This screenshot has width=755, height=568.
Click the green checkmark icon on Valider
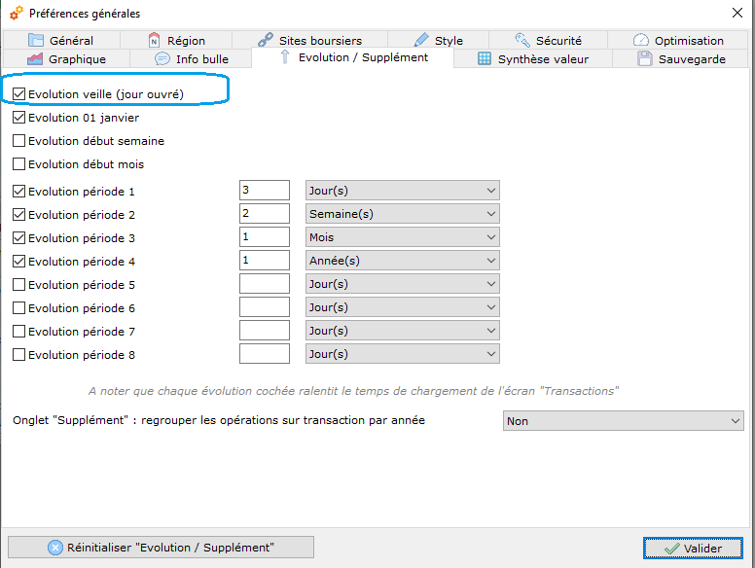click(671, 549)
